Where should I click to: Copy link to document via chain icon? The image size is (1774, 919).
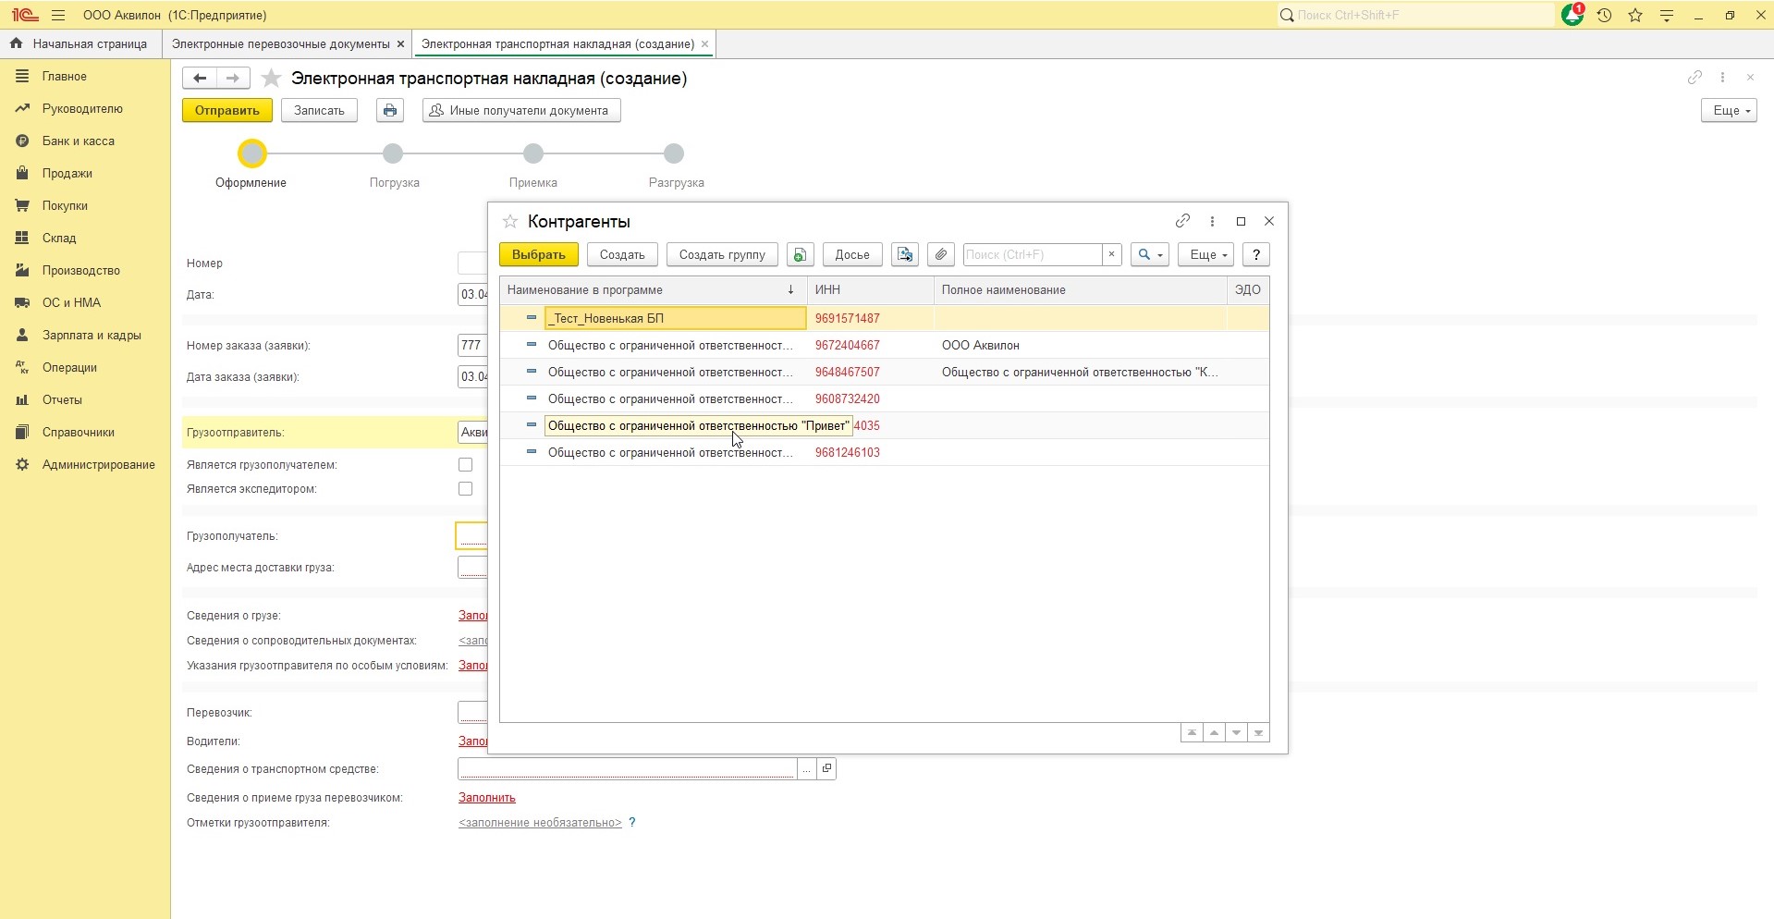1694,78
